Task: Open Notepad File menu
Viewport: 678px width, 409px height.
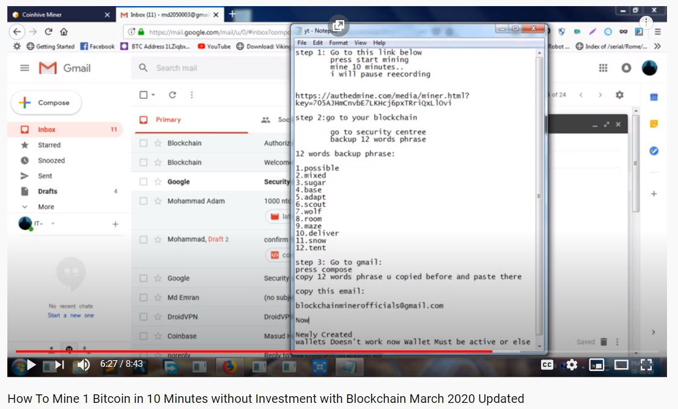Action: pos(302,43)
